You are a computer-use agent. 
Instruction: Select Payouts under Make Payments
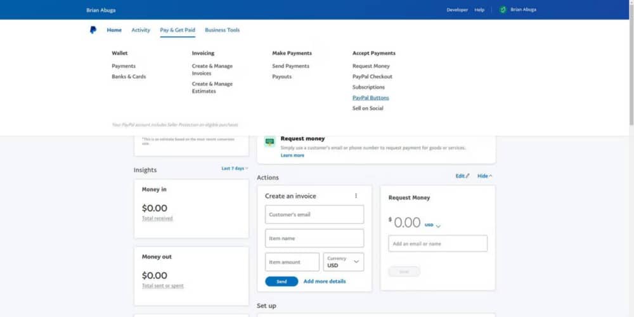[x=282, y=77]
